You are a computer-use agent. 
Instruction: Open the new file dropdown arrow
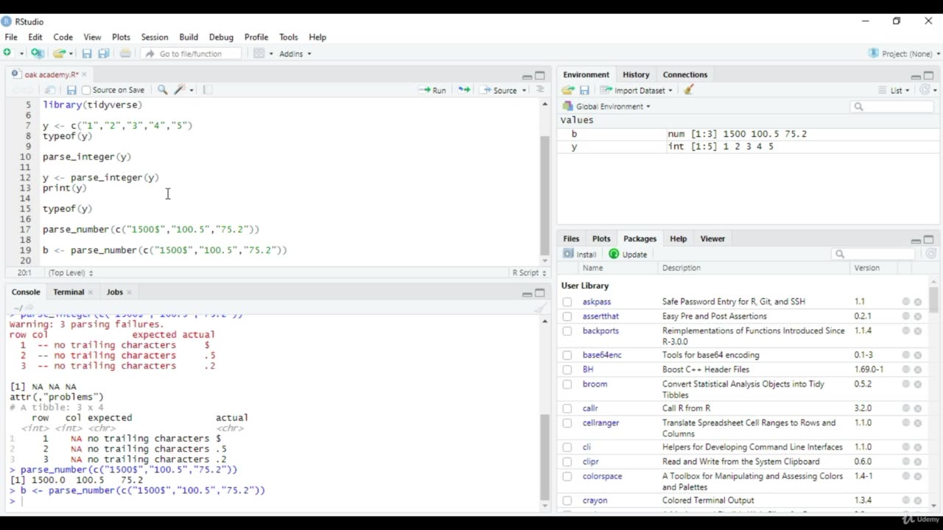point(21,53)
